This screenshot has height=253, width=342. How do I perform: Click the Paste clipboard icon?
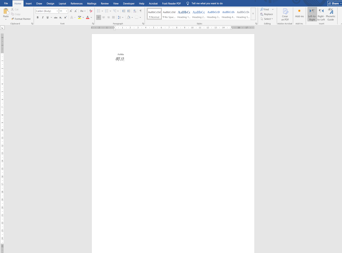pyautogui.click(x=6, y=11)
